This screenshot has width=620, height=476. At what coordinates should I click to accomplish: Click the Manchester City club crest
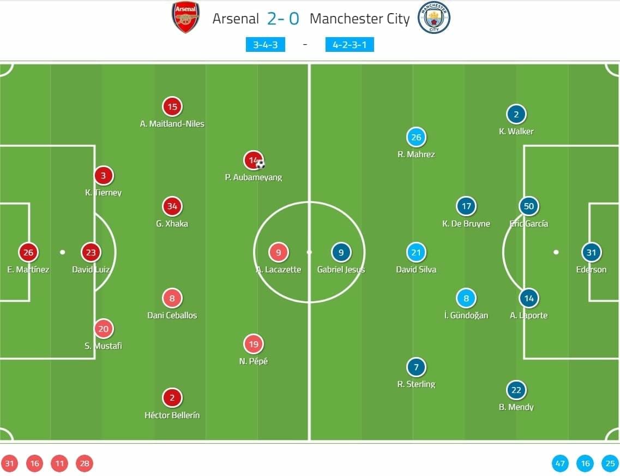pos(434,17)
